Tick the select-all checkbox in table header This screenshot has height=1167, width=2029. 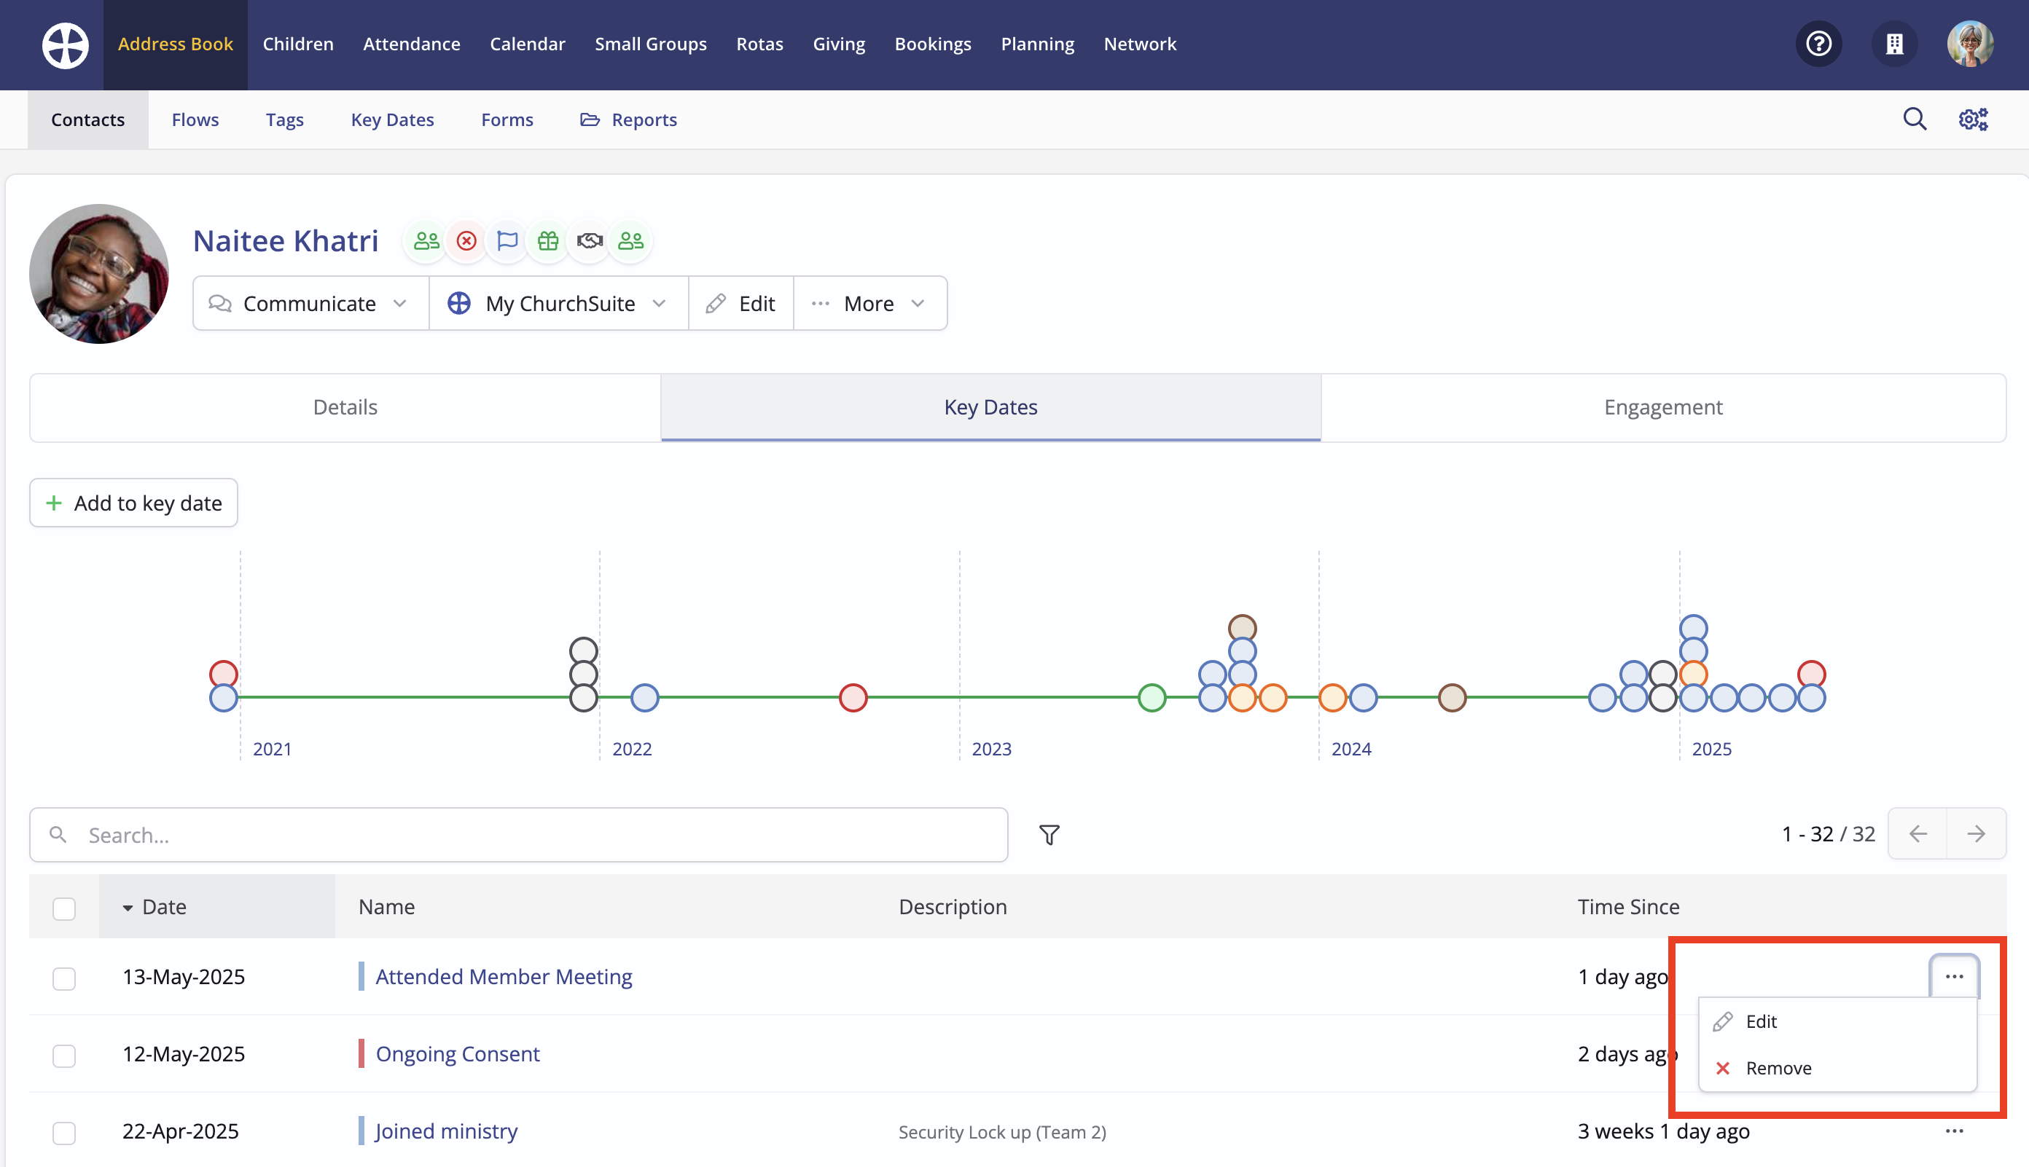[x=64, y=908]
